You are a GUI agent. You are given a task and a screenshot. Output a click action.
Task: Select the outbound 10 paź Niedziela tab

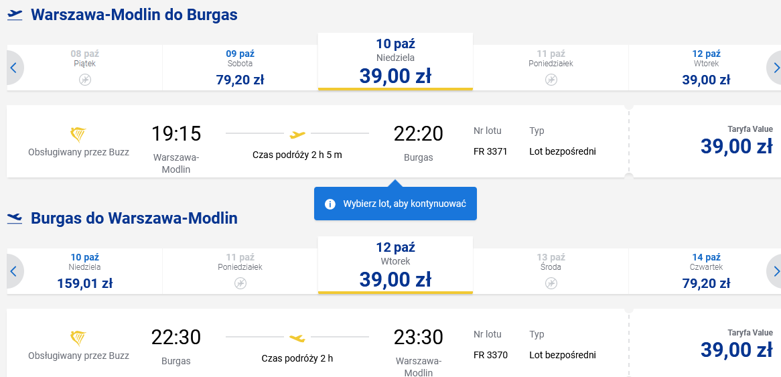click(395, 62)
